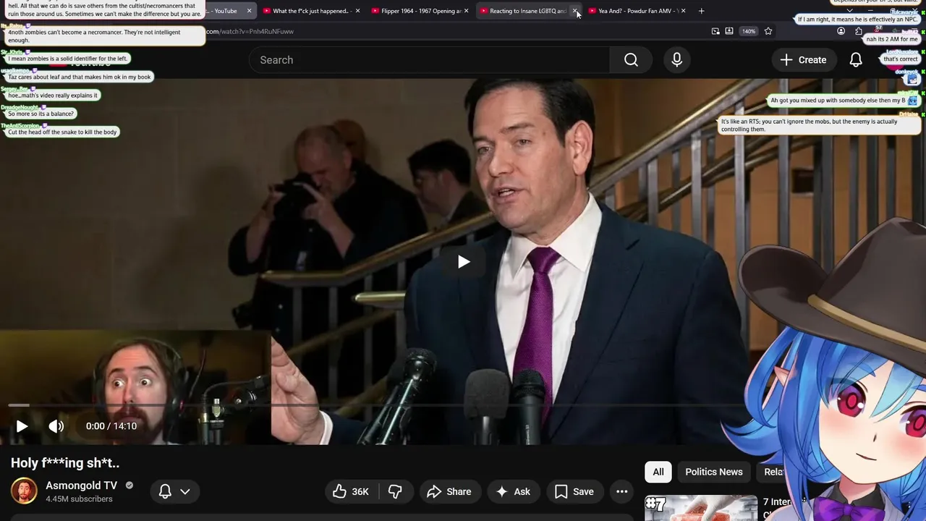Open the Asmongold TV channel avatar

tap(24, 491)
